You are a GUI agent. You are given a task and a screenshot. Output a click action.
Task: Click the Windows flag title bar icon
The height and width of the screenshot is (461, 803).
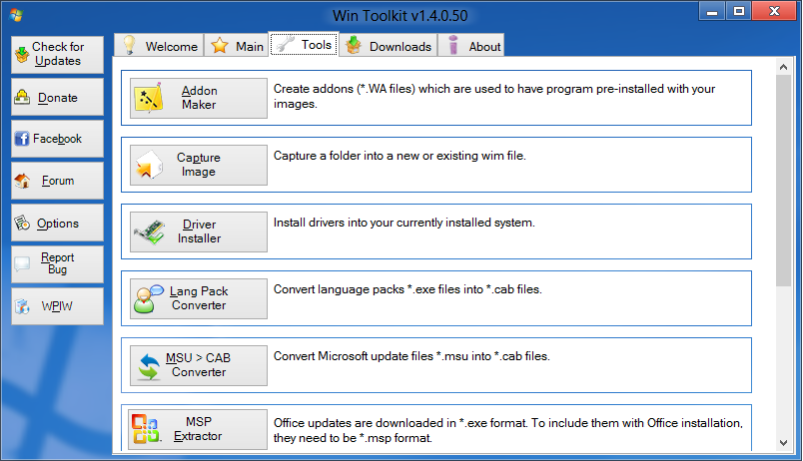(x=16, y=15)
